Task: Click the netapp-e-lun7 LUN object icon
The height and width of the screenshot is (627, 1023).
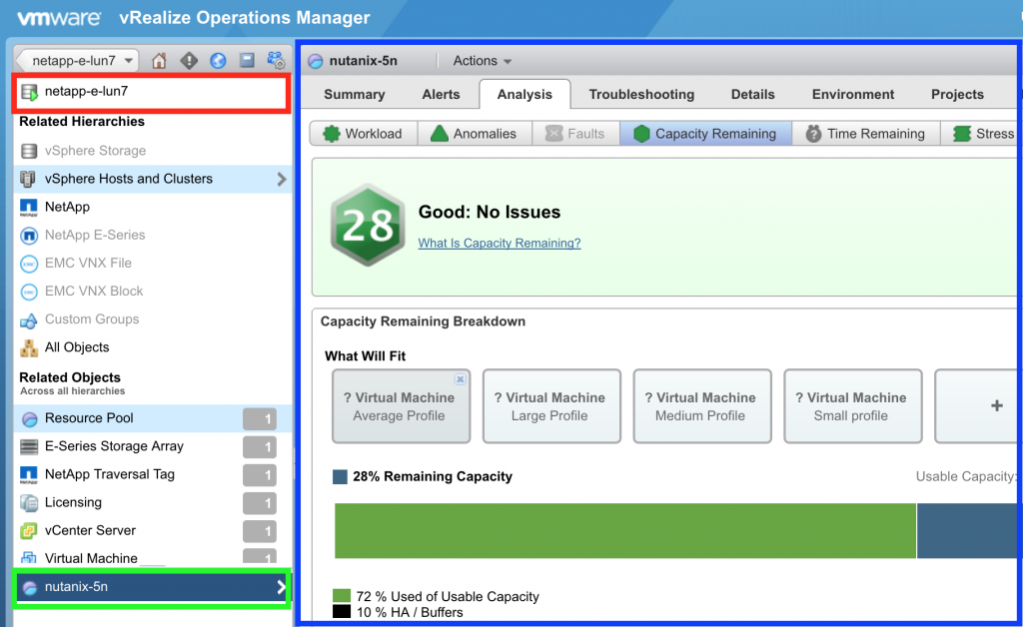Action: tap(29, 92)
